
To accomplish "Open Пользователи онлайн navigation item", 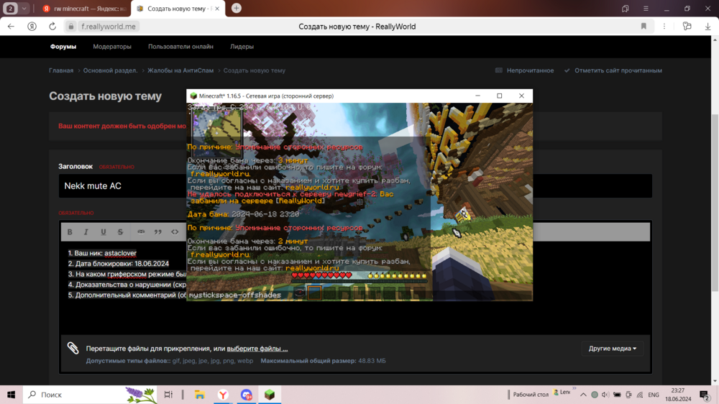I will (x=180, y=46).
